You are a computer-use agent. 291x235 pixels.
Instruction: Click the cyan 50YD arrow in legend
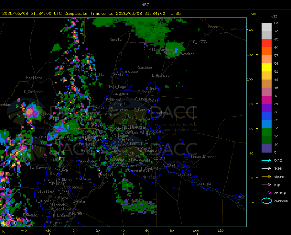click(266, 160)
